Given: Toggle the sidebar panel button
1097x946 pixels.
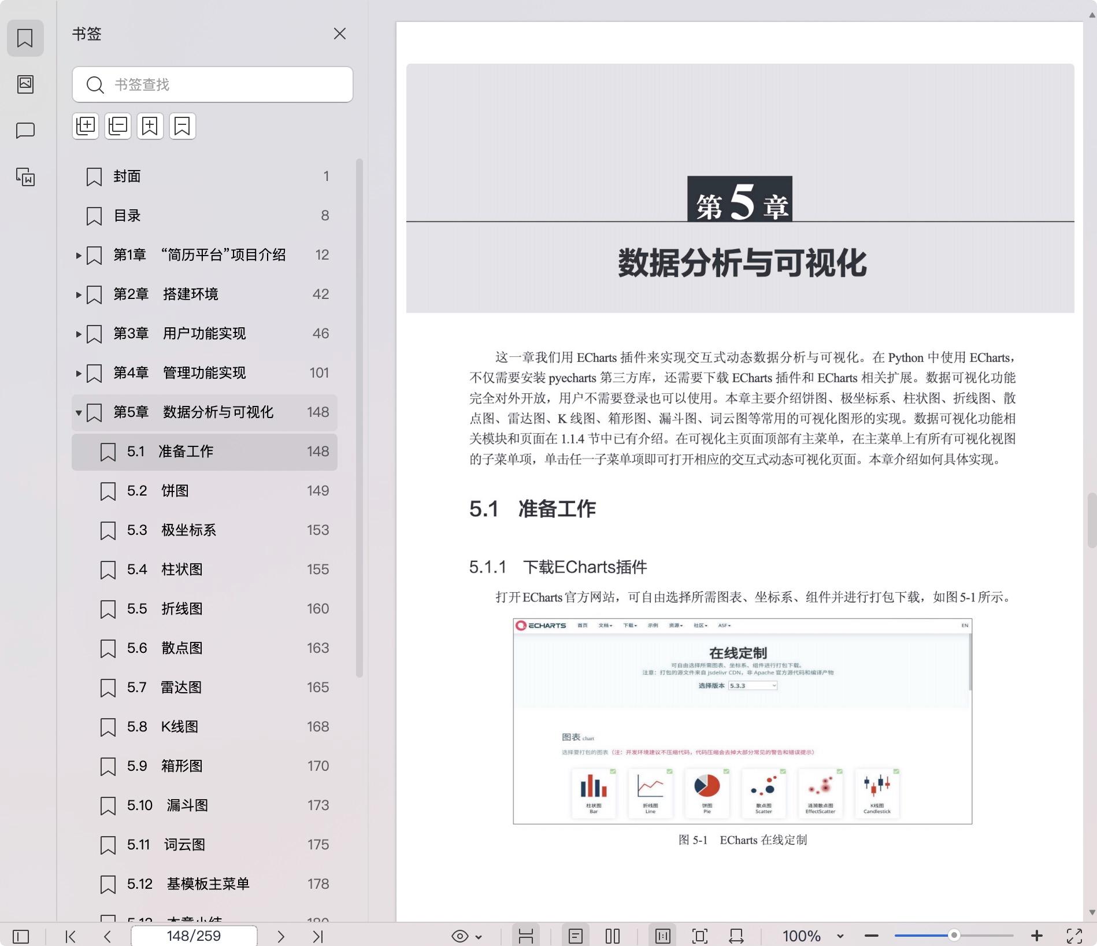Looking at the screenshot, I should (x=21, y=936).
